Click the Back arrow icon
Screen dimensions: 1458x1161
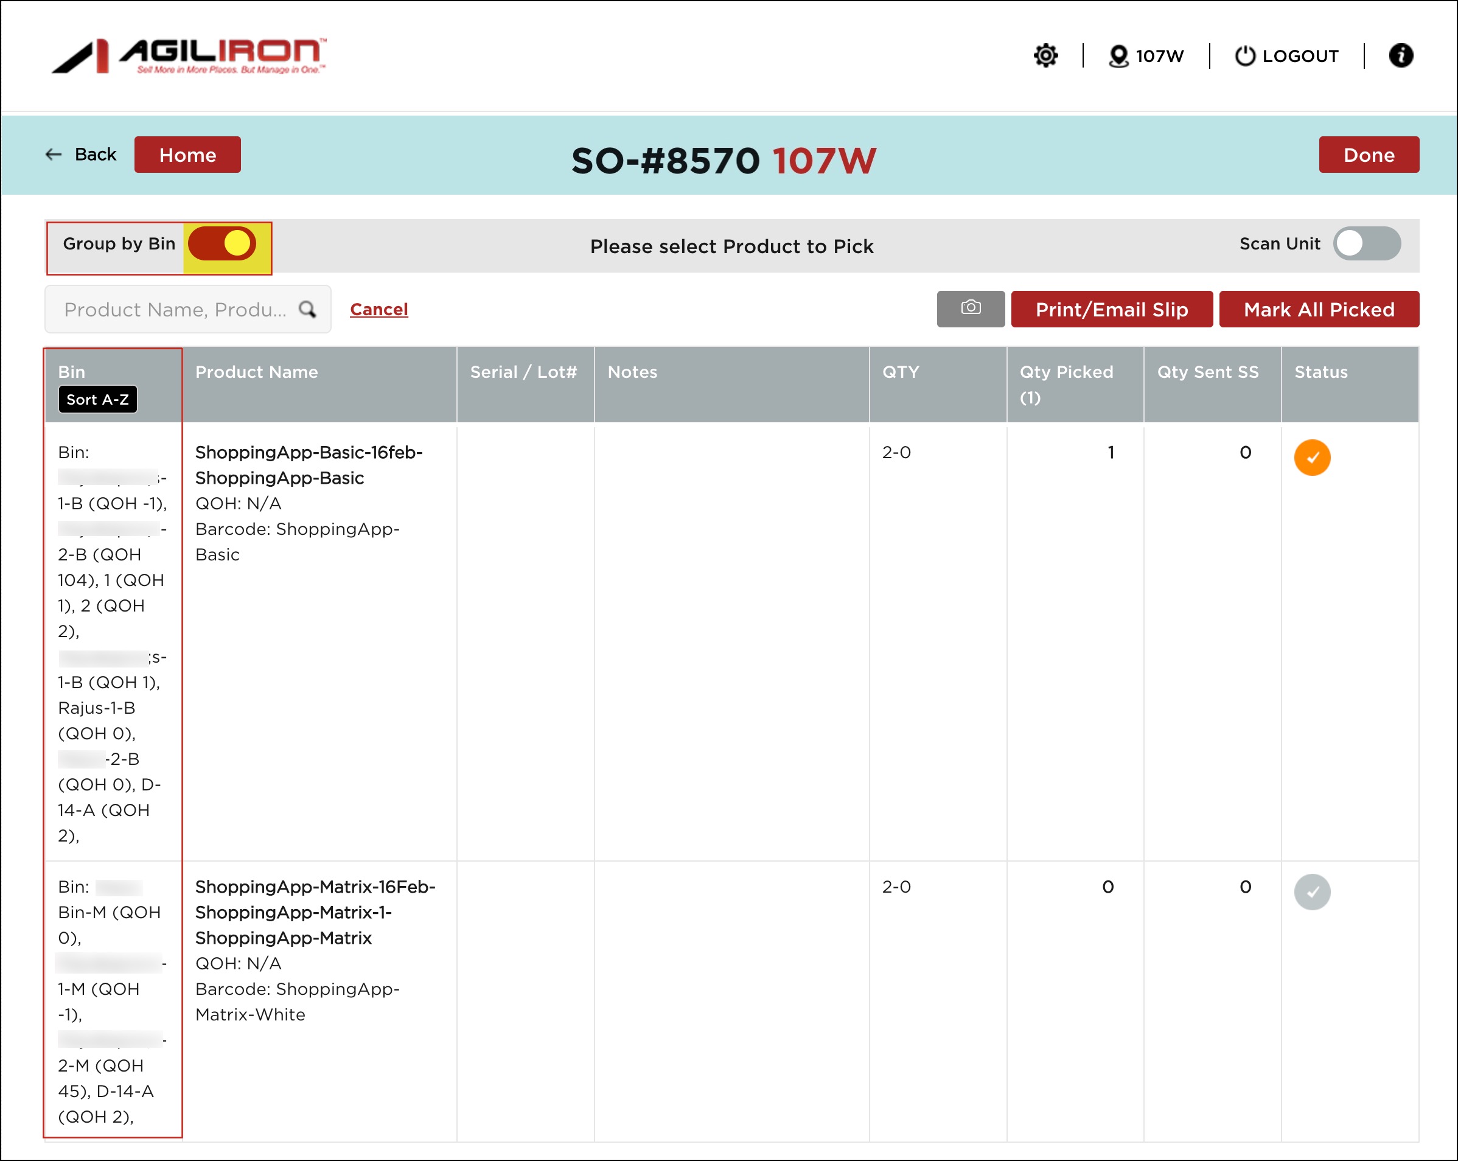(x=54, y=155)
